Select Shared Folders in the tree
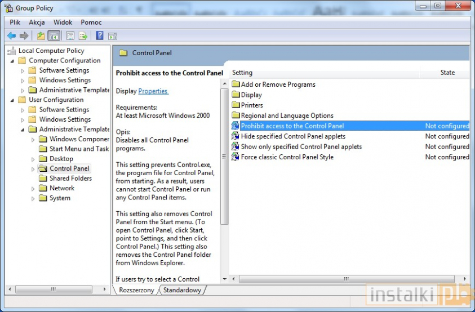Viewport: 475px width, 312px height. tap(70, 179)
